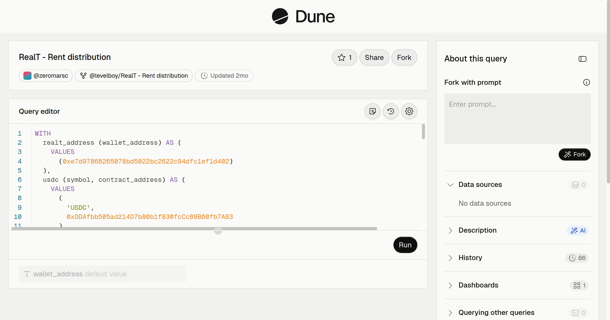Click the editor resize handle circle
Viewport: 610px width, 320px height.
click(x=218, y=231)
